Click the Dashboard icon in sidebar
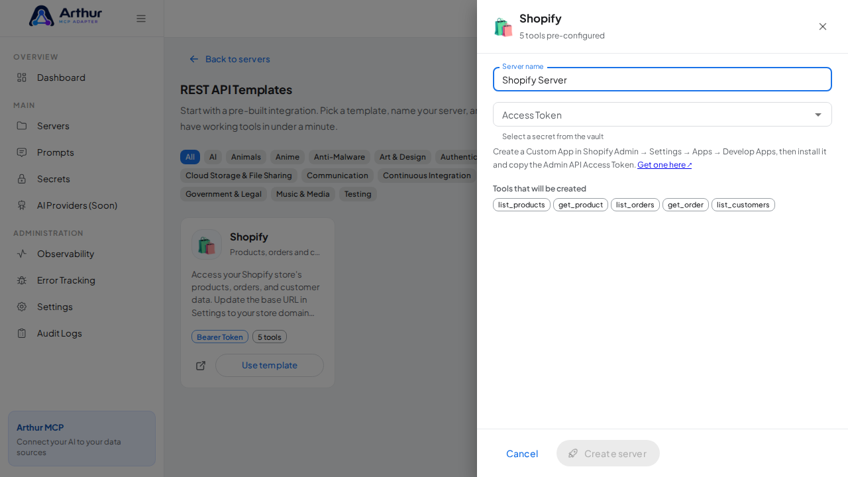This screenshot has height=477, width=848. pyautogui.click(x=22, y=78)
